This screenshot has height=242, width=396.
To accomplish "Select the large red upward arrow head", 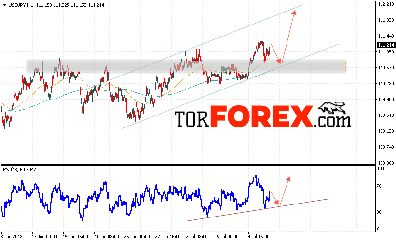I will click(x=294, y=12).
